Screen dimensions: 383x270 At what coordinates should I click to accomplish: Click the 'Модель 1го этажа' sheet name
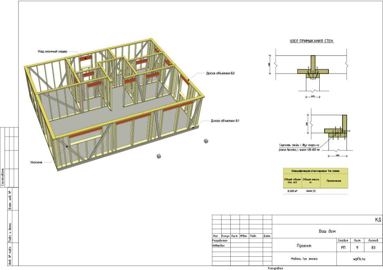tap(304, 259)
